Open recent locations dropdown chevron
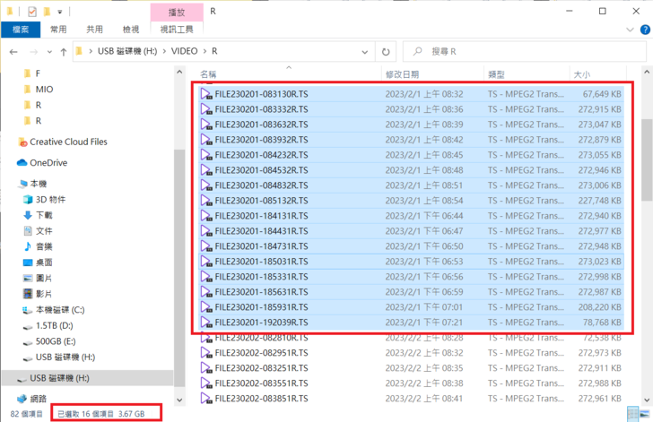The image size is (653, 422). [x=49, y=52]
